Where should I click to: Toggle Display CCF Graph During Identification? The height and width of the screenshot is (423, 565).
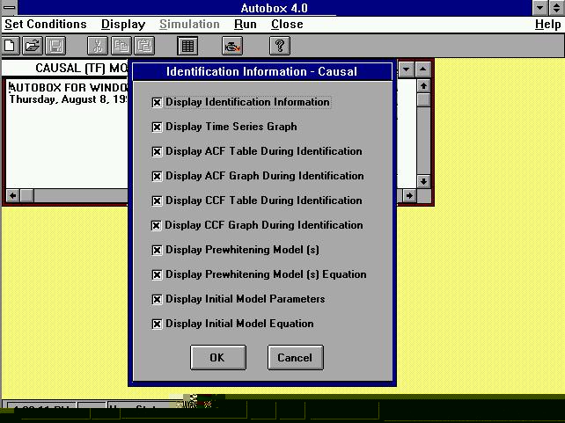click(x=156, y=225)
